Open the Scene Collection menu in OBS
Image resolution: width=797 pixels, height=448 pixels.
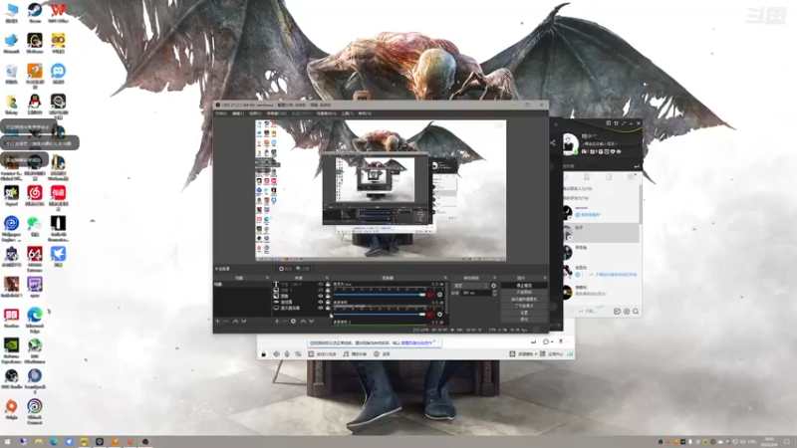[x=326, y=113]
